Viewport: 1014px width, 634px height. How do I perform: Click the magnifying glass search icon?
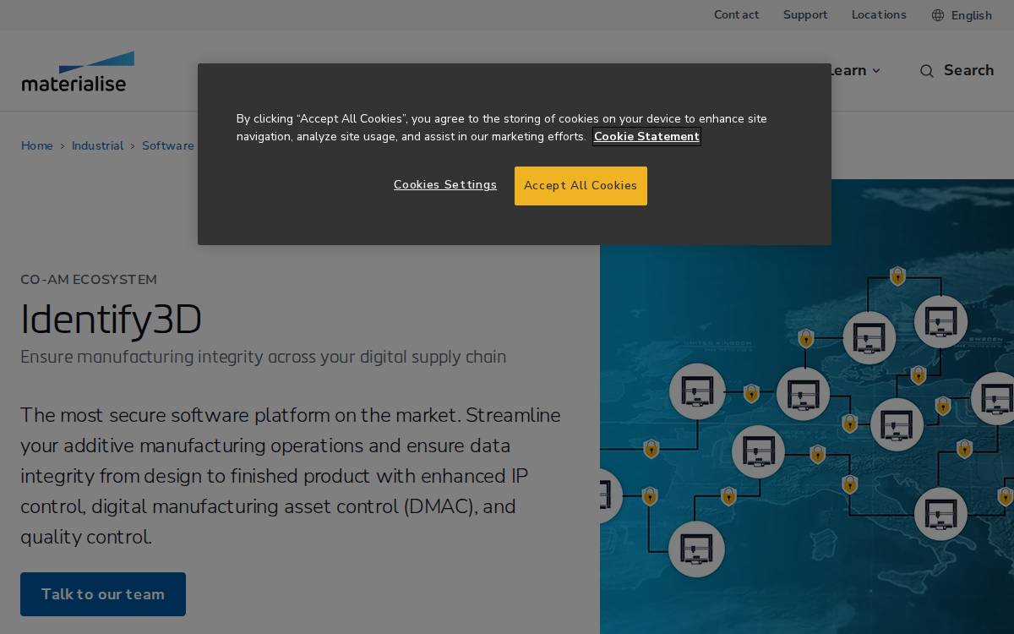(927, 71)
